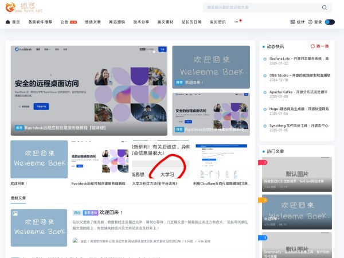This screenshot has height=258, width=344.
Task: Select the 最新文章 tab
Action: (x=18, y=198)
